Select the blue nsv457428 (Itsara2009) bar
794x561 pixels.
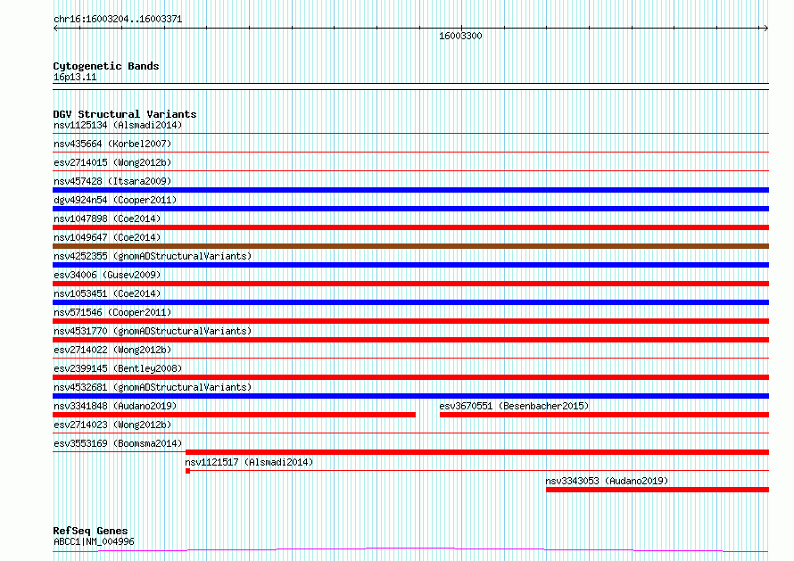click(410, 190)
